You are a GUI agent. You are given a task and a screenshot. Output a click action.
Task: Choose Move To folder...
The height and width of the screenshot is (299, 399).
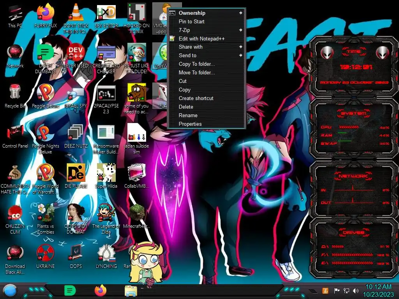(x=207, y=72)
